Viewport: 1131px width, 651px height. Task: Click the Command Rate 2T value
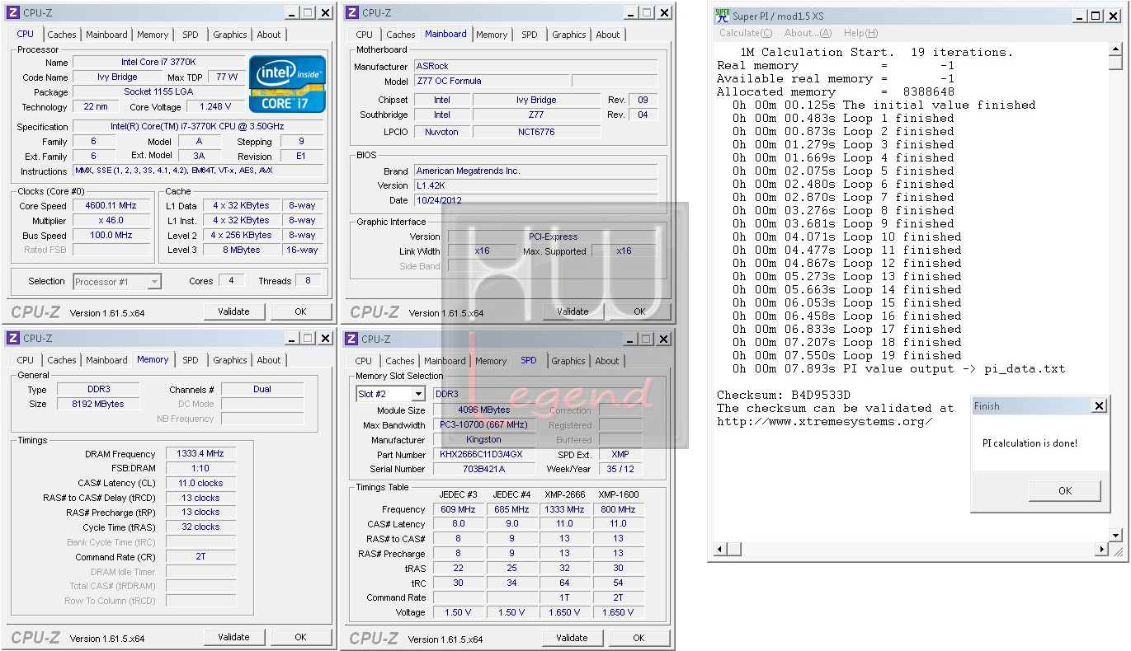tap(200, 557)
